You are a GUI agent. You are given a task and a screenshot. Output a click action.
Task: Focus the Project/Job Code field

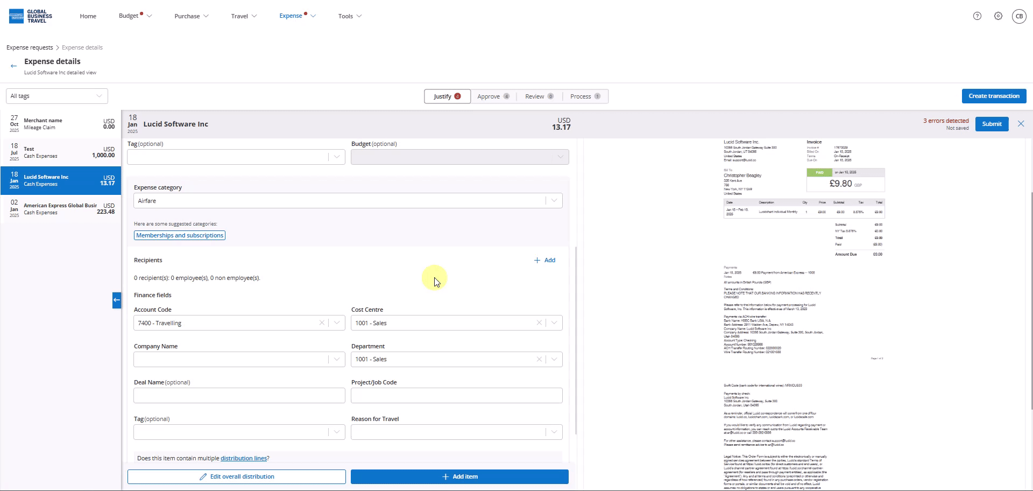(457, 396)
